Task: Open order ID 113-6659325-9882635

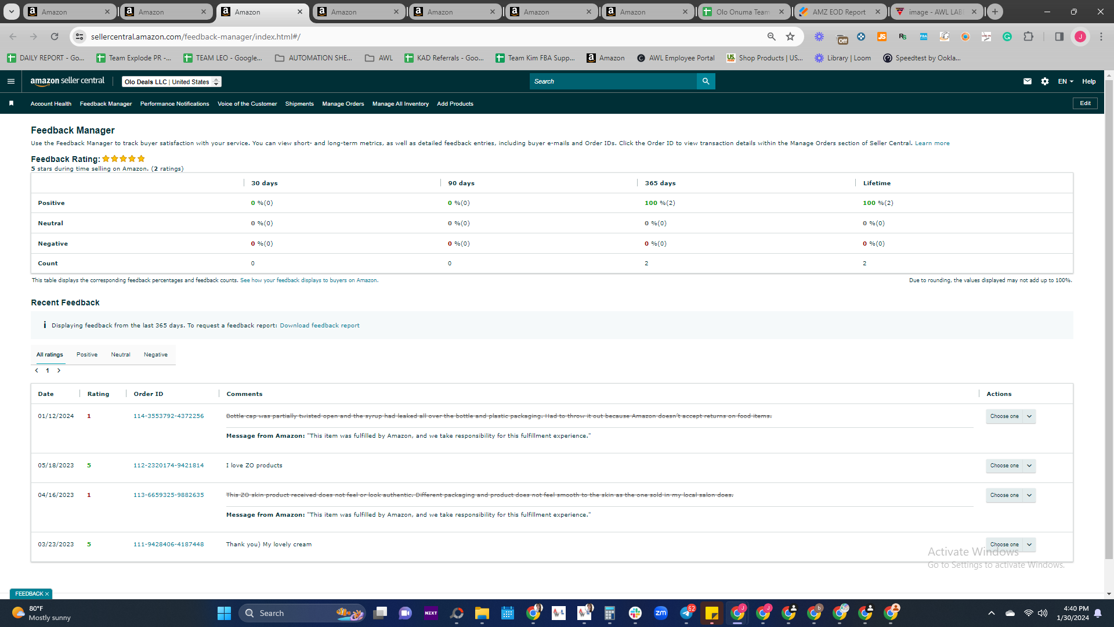Action: click(169, 495)
